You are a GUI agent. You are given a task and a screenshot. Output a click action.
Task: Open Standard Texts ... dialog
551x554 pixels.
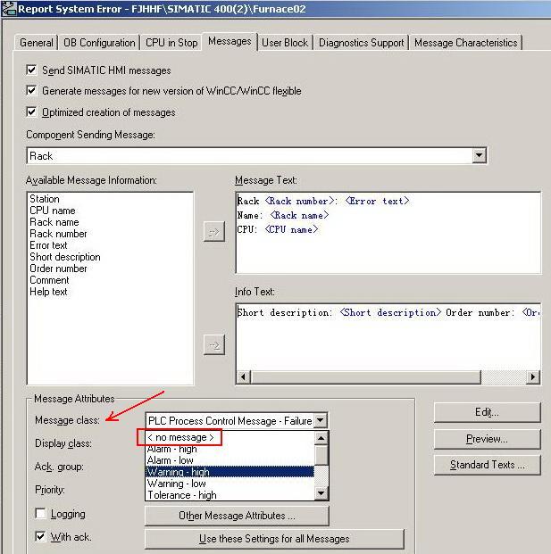(x=487, y=465)
